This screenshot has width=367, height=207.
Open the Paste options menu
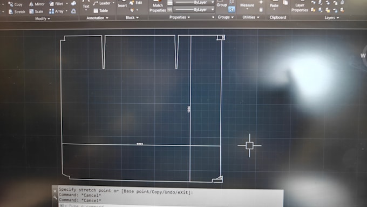[x=274, y=6]
